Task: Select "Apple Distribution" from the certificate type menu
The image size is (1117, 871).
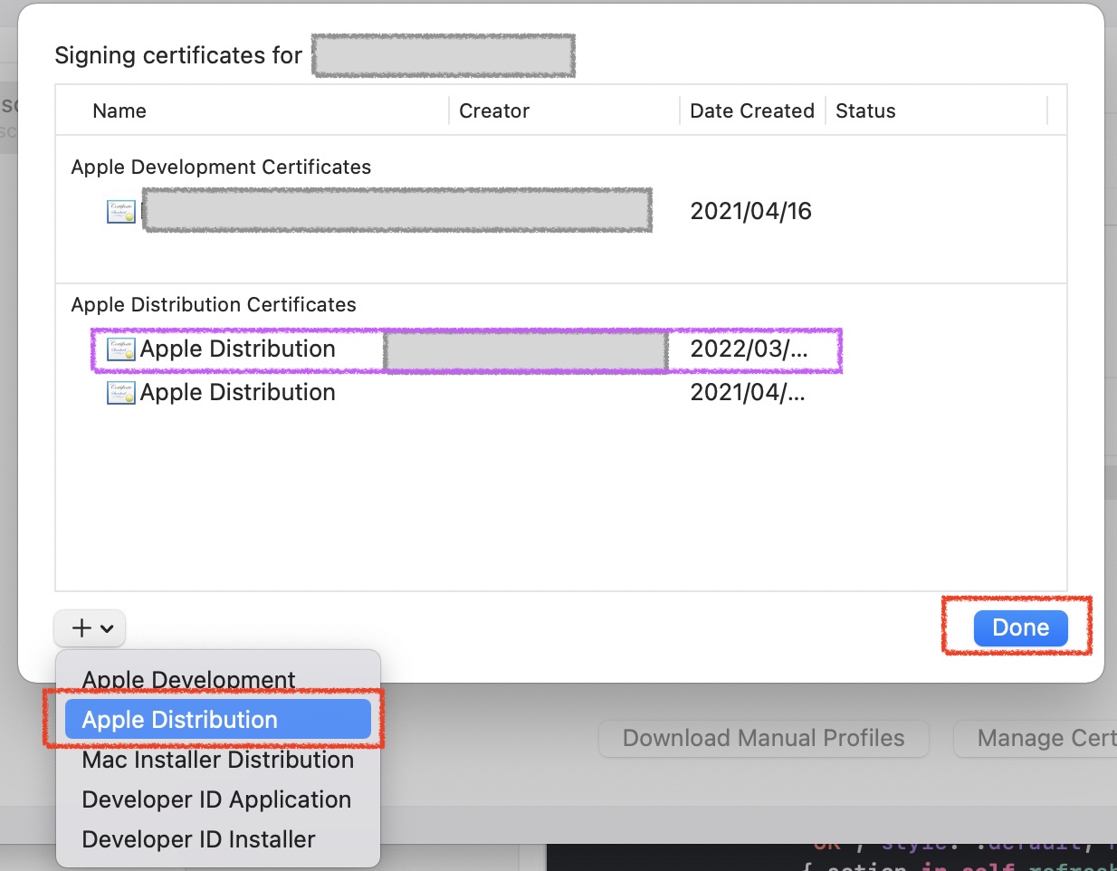Action: pyautogui.click(x=178, y=719)
